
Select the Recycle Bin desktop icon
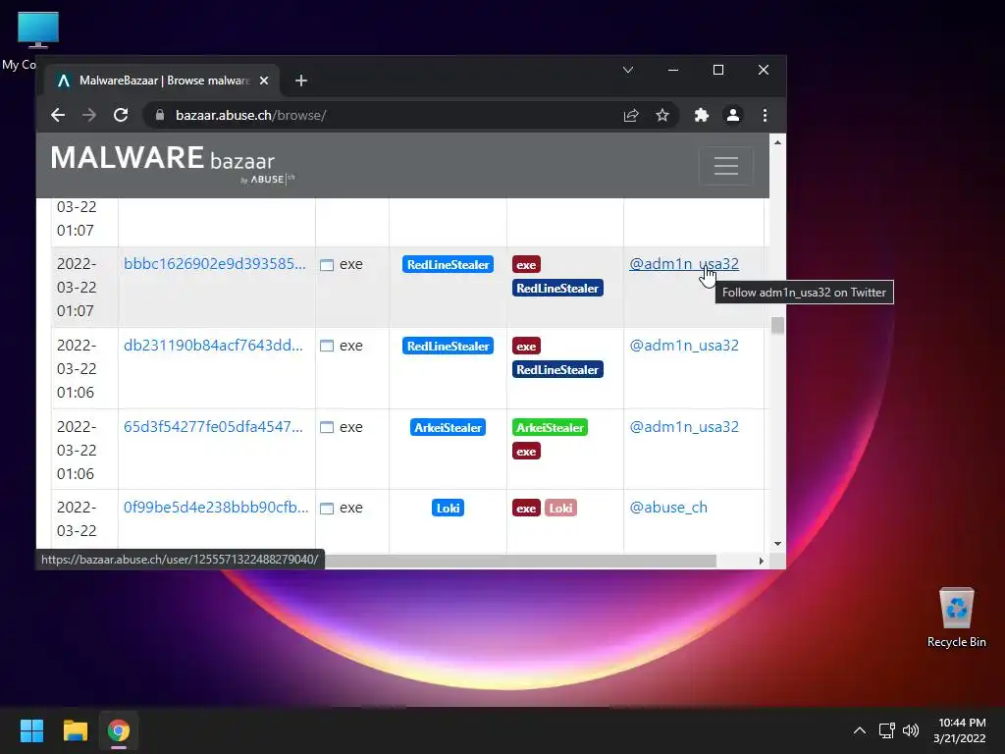(956, 619)
